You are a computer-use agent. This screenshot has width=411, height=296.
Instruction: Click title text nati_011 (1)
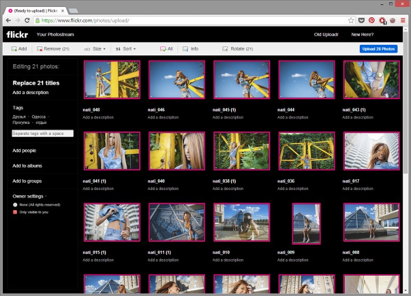(x=160, y=252)
